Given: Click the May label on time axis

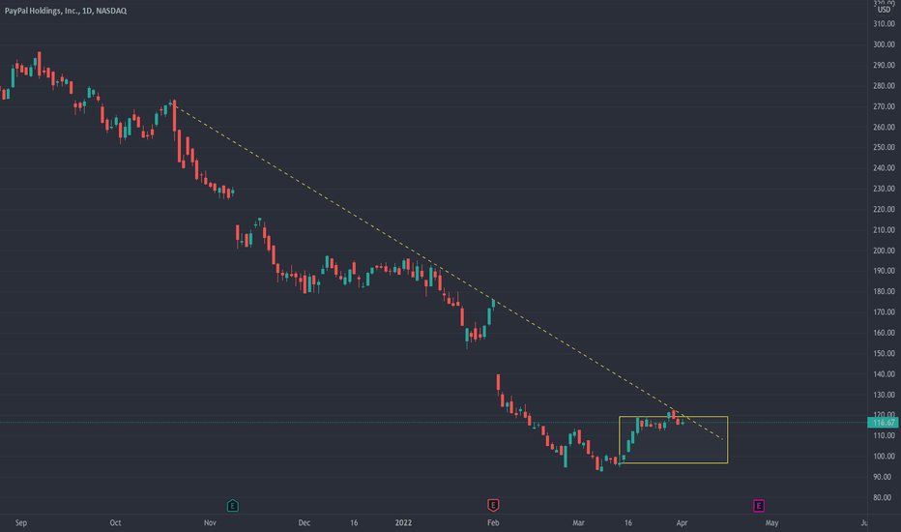Looking at the screenshot, I should pos(771,522).
